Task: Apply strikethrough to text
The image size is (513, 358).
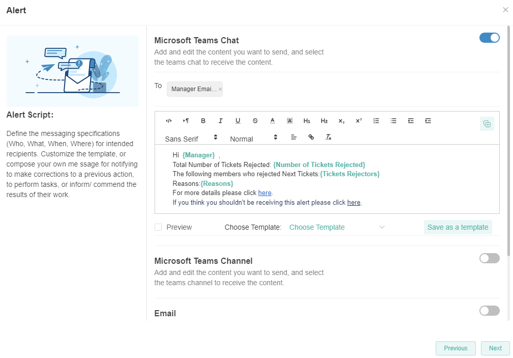Action: [x=255, y=121]
